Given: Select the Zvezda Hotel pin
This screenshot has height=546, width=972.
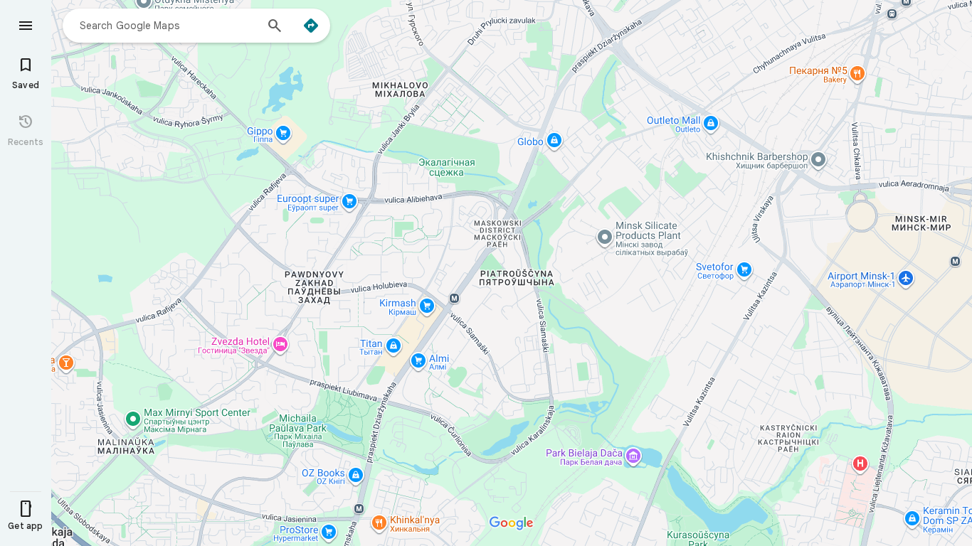Looking at the screenshot, I should tap(280, 344).
